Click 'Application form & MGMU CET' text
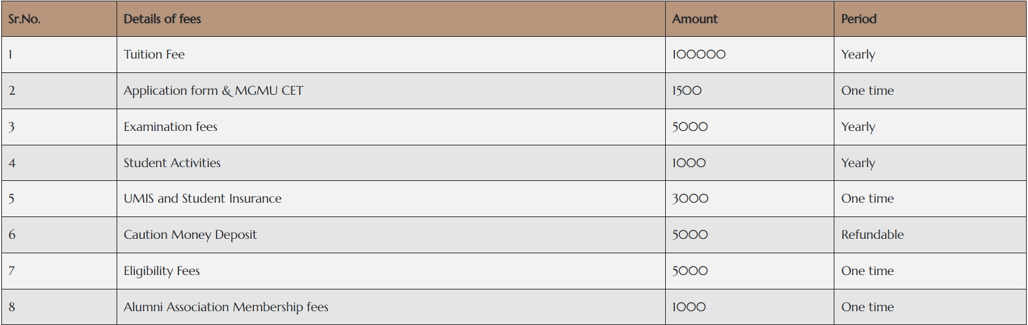1028x325 pixels. (x=213, y=91)
